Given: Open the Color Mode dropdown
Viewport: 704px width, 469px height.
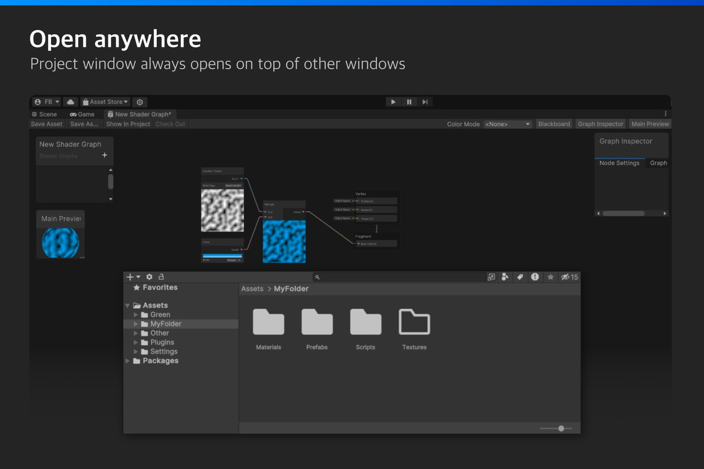Looking at the screenshot, I should 507,124.
